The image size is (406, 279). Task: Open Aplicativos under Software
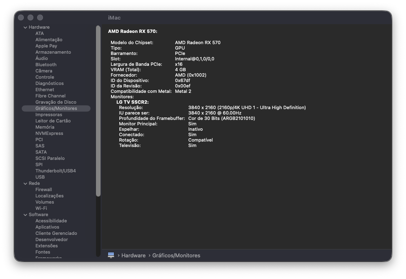(x=47, y=227)
